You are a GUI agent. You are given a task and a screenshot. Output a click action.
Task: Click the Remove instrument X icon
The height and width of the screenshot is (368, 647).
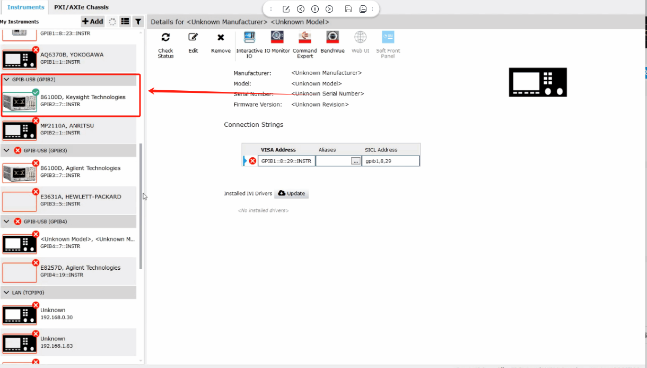click(221, 38)
